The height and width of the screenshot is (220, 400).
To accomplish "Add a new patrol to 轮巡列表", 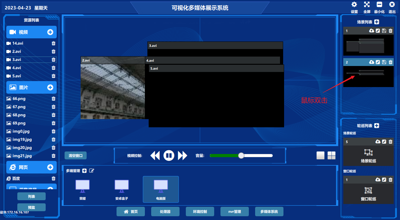I will pyautogui.click(x=377, y=126).
